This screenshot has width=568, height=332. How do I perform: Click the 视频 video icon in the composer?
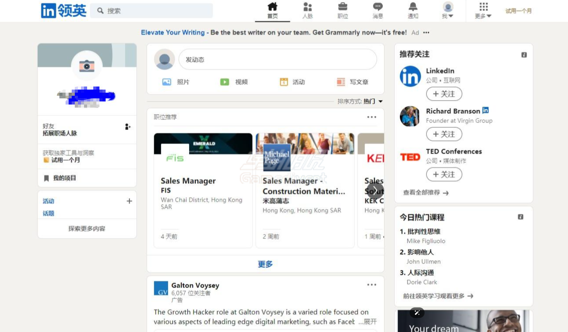[x=224, y=82]
